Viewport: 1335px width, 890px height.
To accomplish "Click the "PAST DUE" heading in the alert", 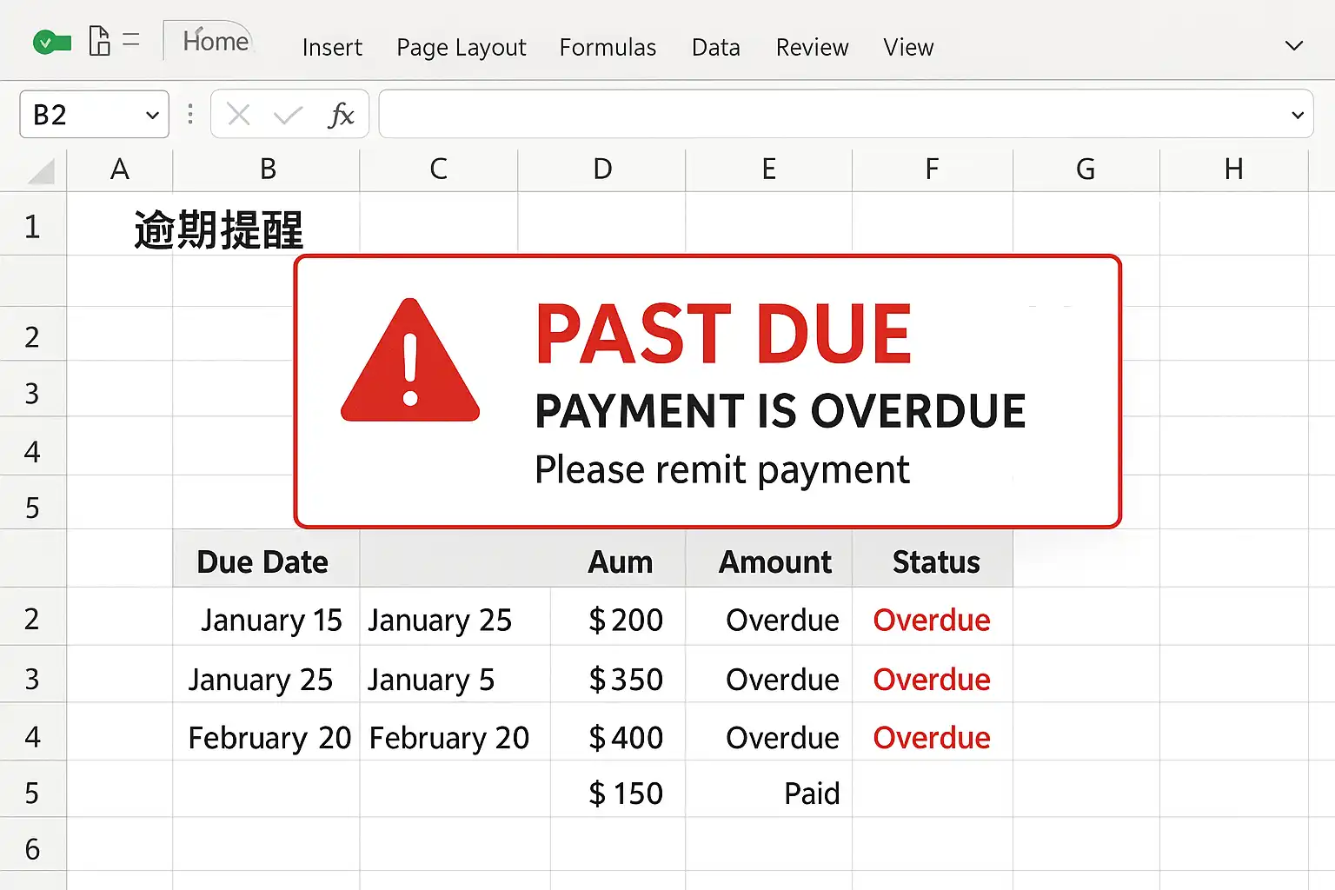I will (724, 334).
